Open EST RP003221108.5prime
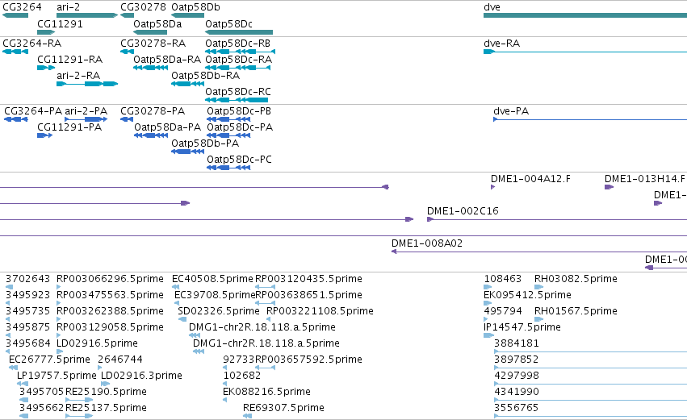 click(x=320, y=311)
